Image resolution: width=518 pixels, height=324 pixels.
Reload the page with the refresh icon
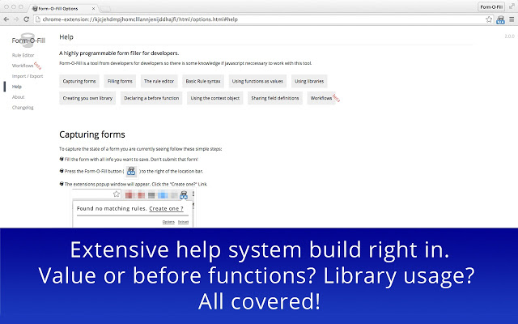click(x=27, y=19)
